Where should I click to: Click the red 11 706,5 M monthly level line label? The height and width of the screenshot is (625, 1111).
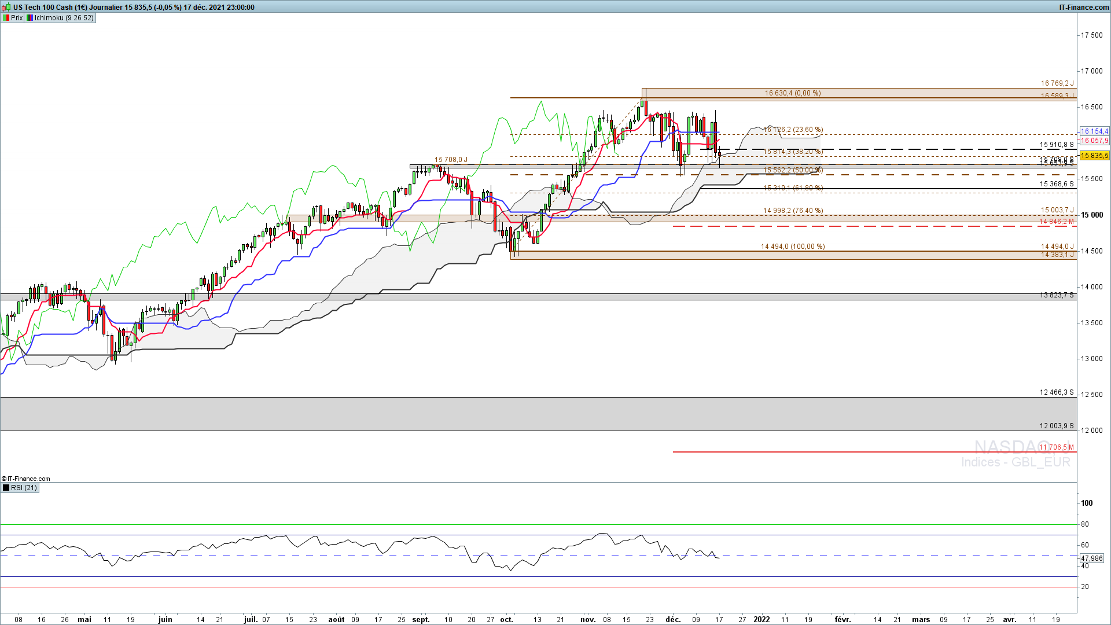pos(1056,447)
